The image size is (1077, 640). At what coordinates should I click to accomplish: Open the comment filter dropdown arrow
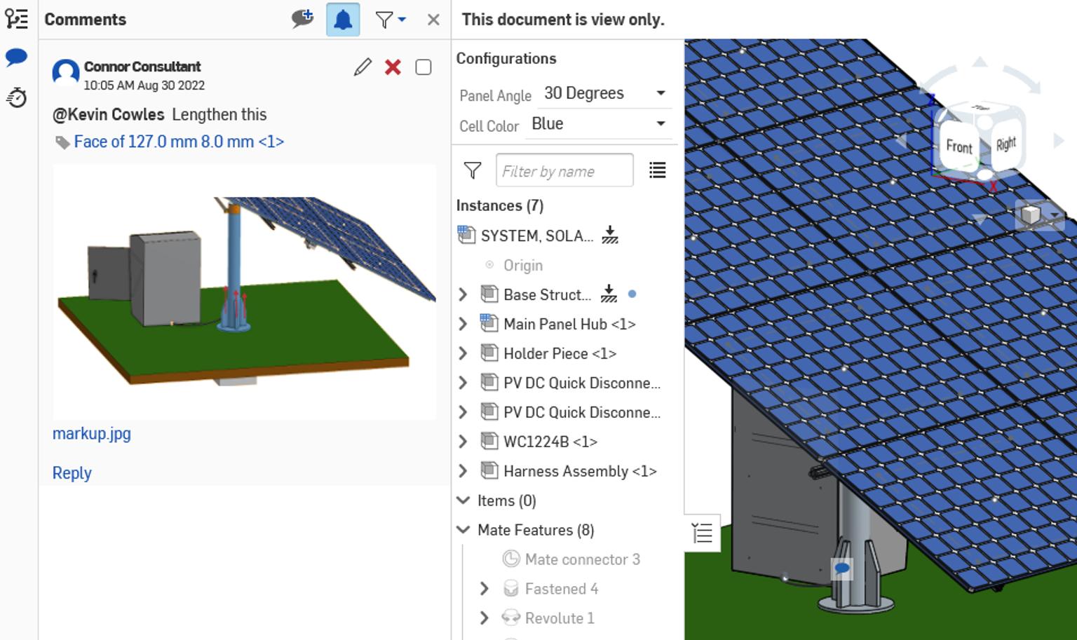[400, 19]
